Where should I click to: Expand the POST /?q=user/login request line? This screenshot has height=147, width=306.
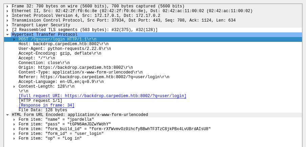(x=14, y=39)
